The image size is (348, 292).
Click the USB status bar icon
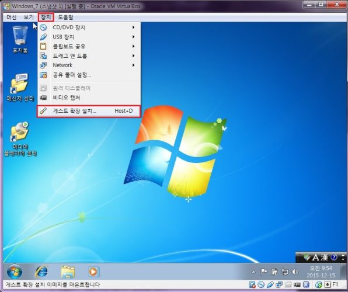[x=270, y=284]
